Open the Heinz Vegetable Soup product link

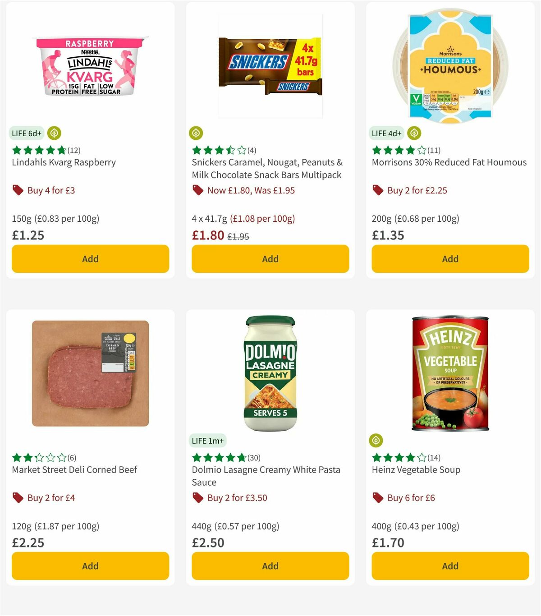tap(416, 469)
